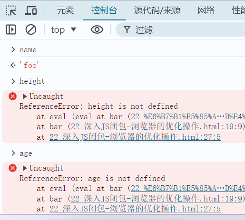Show the console sidebar panel icon
This screenshot has height=220, width=245.
tap(11, 29)
